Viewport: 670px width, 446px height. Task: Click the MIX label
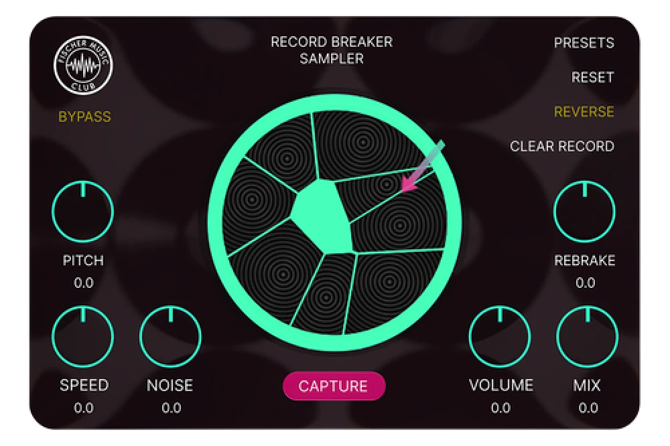(587, 385)
